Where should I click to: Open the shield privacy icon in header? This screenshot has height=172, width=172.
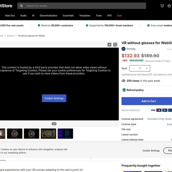click(x=162, y=6)
